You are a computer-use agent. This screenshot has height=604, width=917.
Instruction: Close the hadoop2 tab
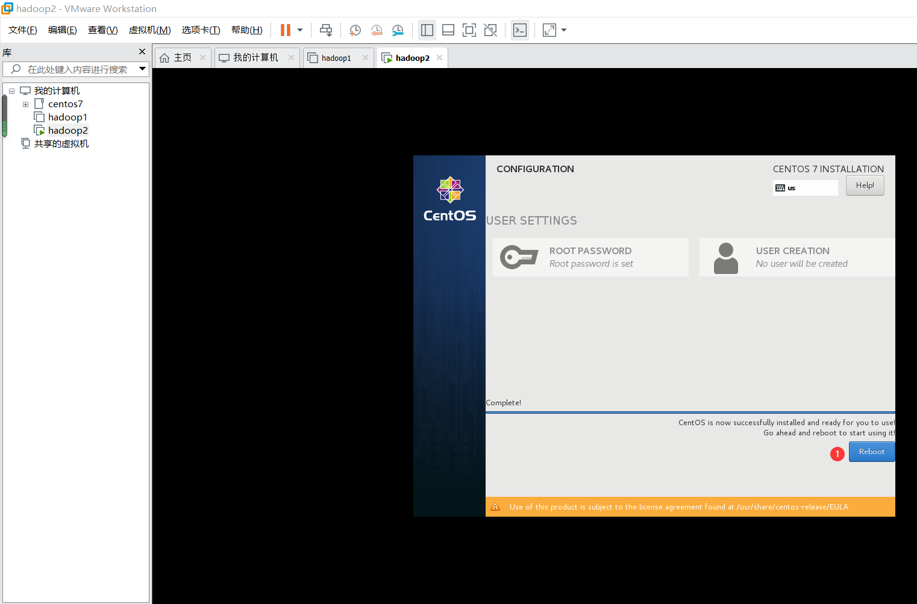click(439, 58)
